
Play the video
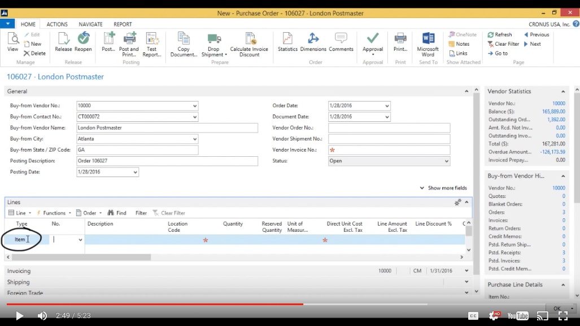pos(19,316)
